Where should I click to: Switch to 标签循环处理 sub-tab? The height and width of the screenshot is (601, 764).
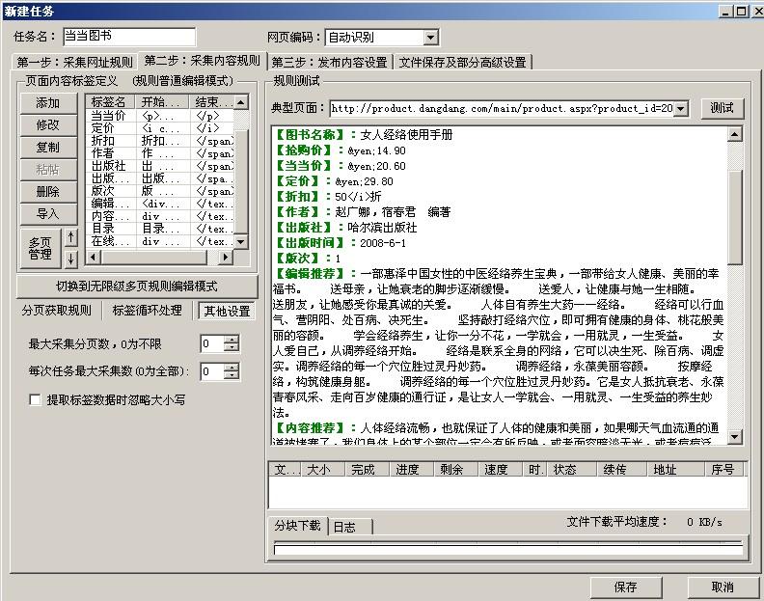point(148,311)
